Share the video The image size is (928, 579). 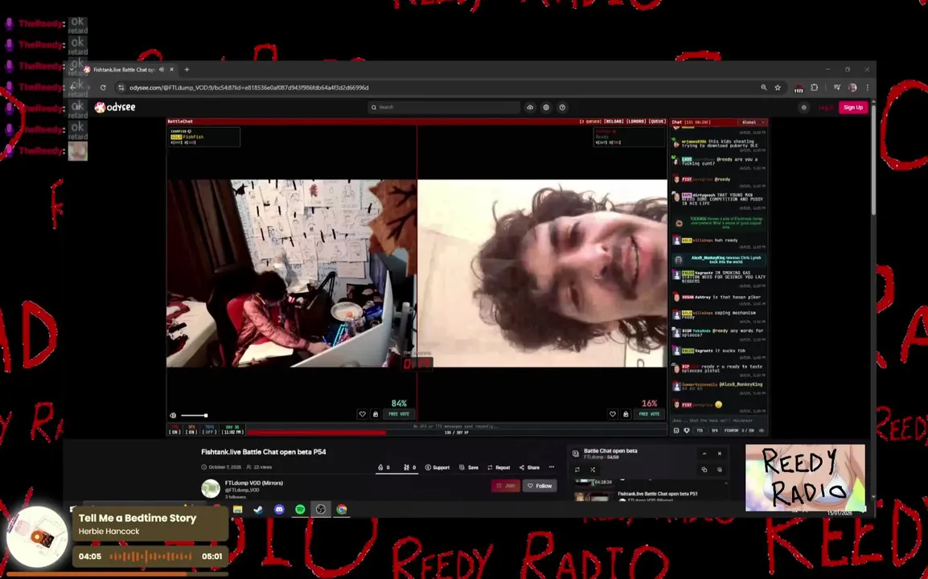pyautogui.click(x=529, y=467)
